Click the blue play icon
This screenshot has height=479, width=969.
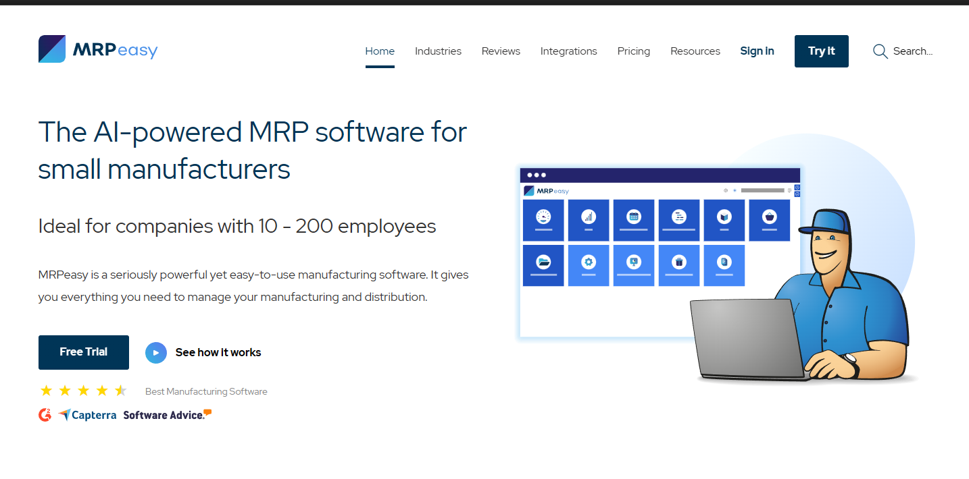coord(156,352)
